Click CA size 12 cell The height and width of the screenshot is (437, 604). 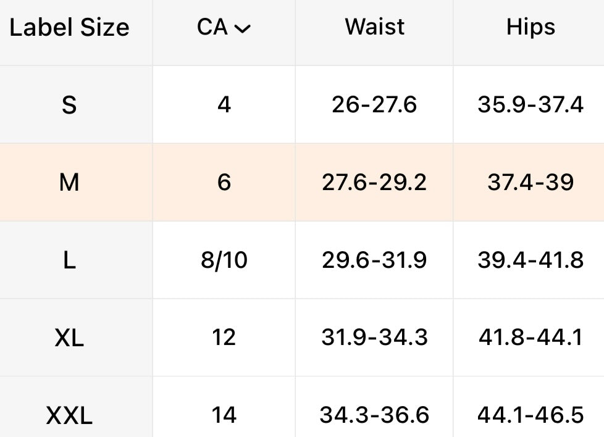pos(224,338)
